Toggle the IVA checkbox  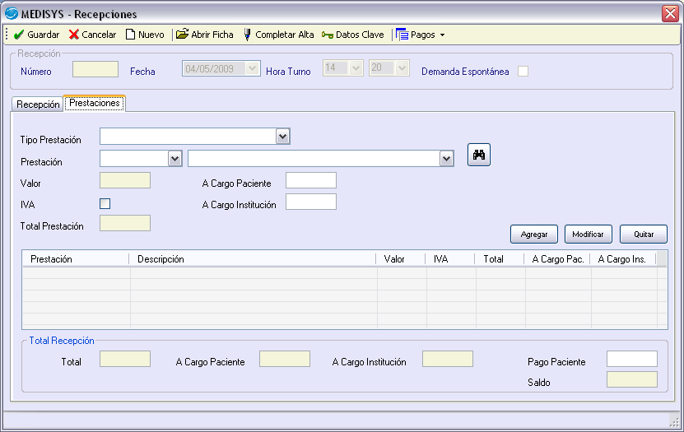tap(105, 203)
